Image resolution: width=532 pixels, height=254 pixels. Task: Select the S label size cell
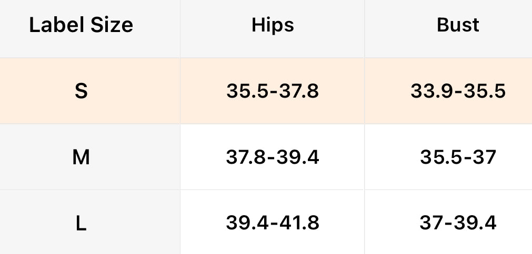click(81, 91)
